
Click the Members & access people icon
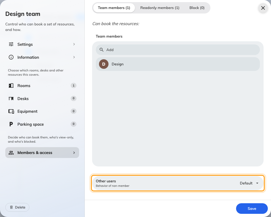pyautogui.click(x=11, y=152)
